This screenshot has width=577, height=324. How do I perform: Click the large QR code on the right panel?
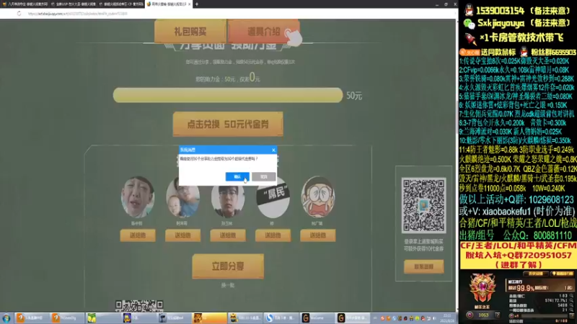423,205
